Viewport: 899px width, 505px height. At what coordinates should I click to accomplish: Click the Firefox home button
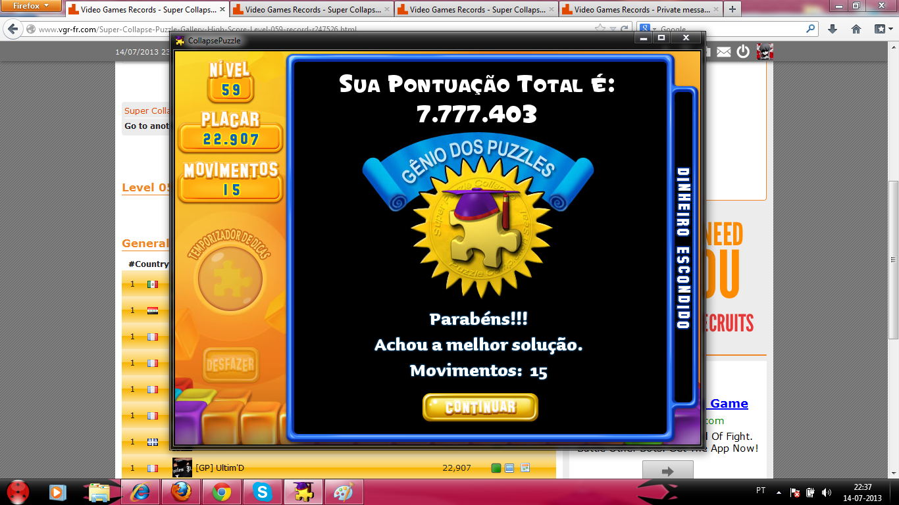[x=856, y=29]
